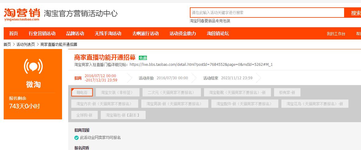Open the 活动资金助力 menu item
Screen dimensions: 361x150
coord(183,33)
